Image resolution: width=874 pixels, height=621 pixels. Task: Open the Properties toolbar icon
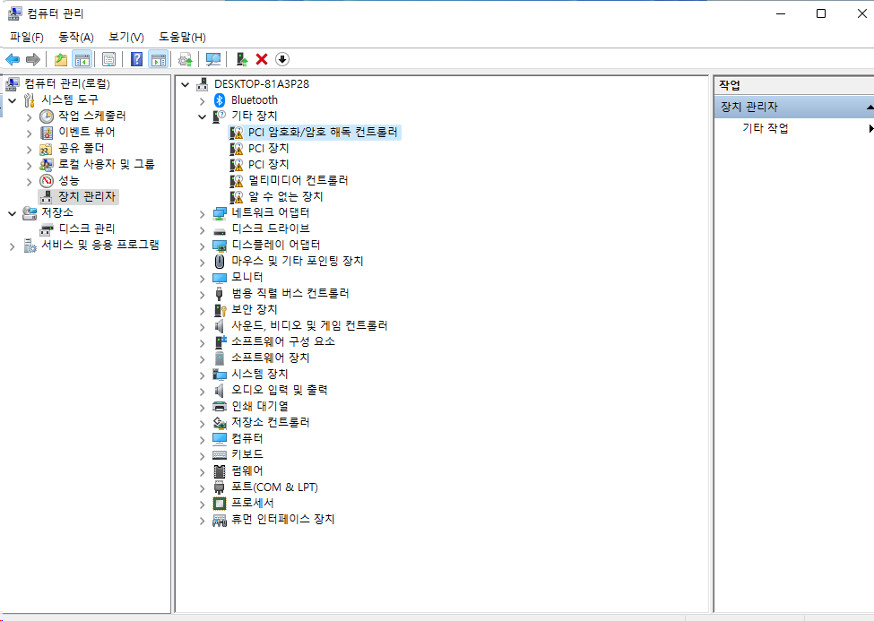(x=109, y=59)
